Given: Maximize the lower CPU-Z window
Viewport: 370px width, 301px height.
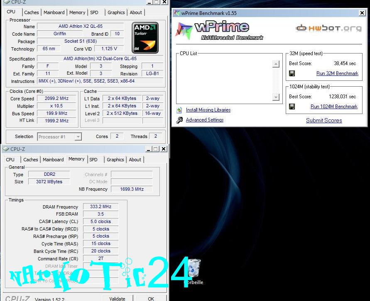Looking at the screenshot, I should pos(155,149).
